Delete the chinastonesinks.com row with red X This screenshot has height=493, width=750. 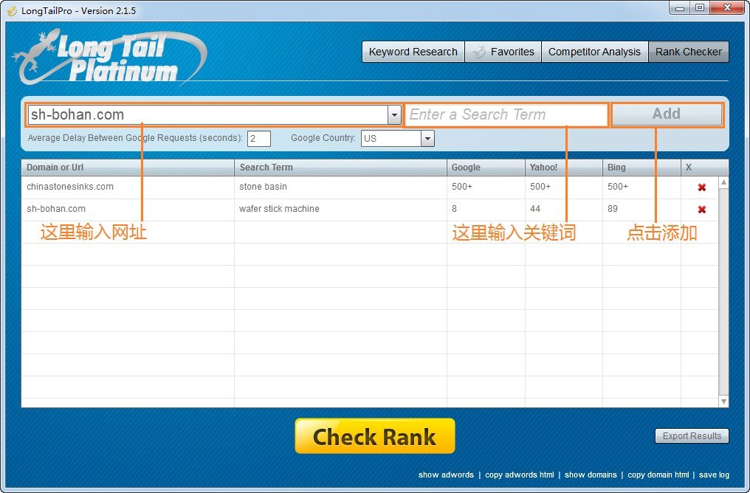702,187
